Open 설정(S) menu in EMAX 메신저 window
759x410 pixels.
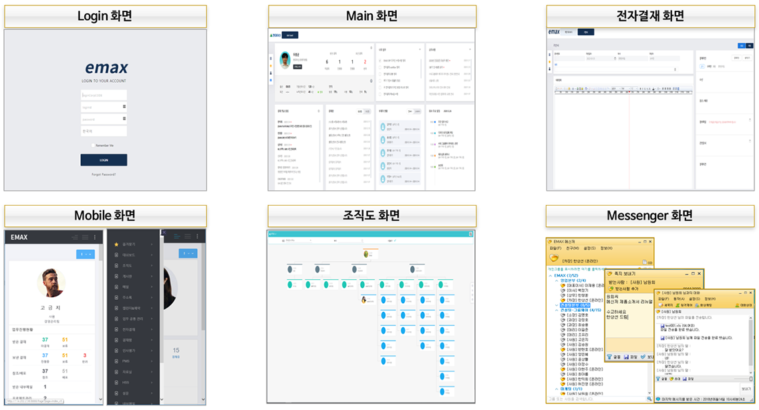point(589,248)
